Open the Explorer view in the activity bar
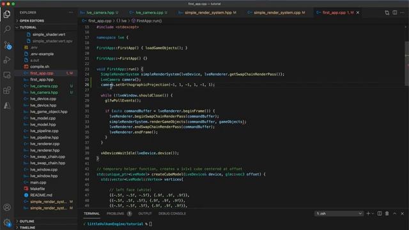 [x=7, y=14]
